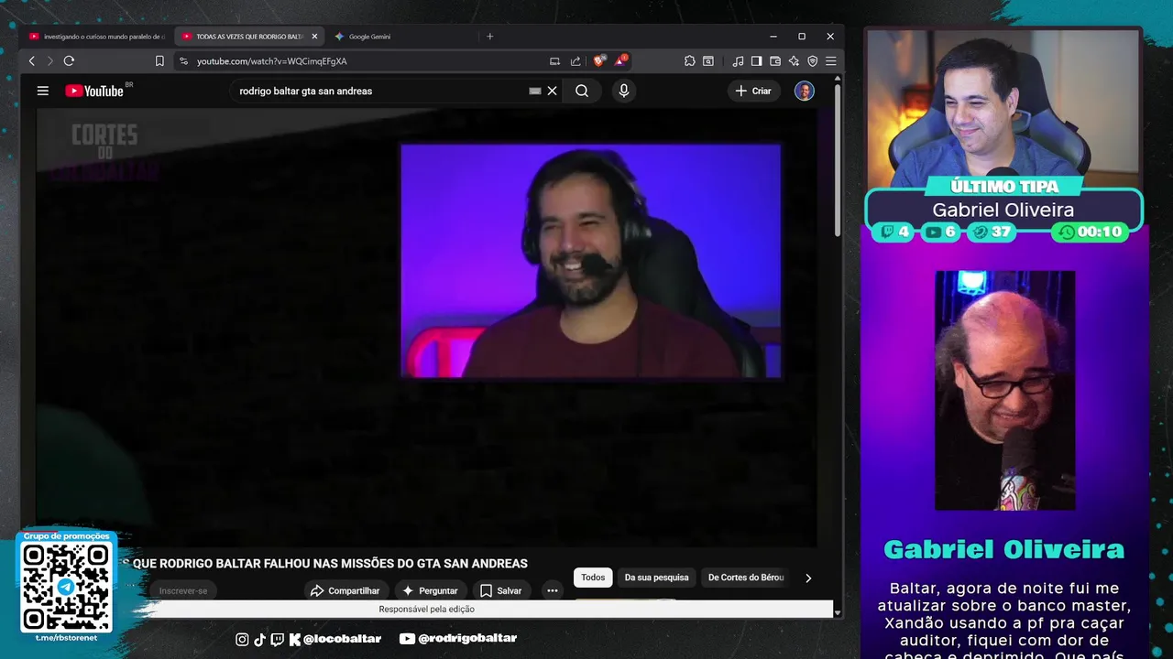This screenshot has width=1173, height=659.
Task: Click the YouTube magnifier search button
Action: pos(582,91)
